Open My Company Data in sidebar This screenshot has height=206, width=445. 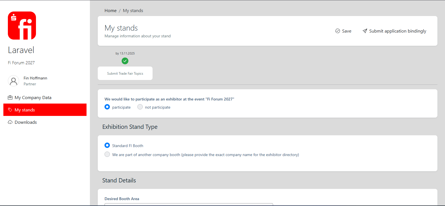(33, 98)
